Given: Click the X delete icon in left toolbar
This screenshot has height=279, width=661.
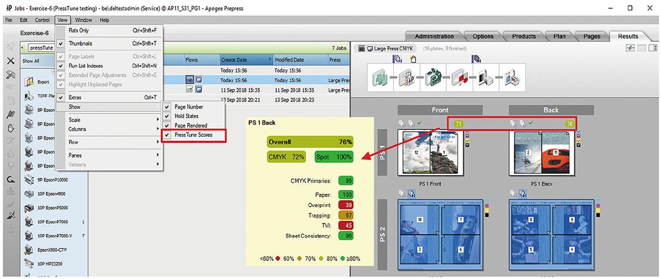Looking at the screenshot, I should click(x=10, y=60).
